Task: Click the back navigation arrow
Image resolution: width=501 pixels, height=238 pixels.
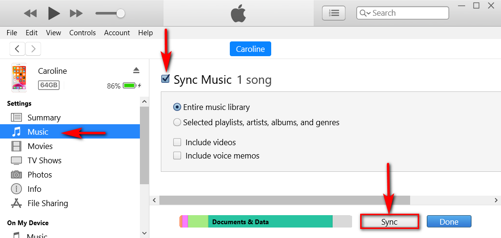Action: pos(18,49)
